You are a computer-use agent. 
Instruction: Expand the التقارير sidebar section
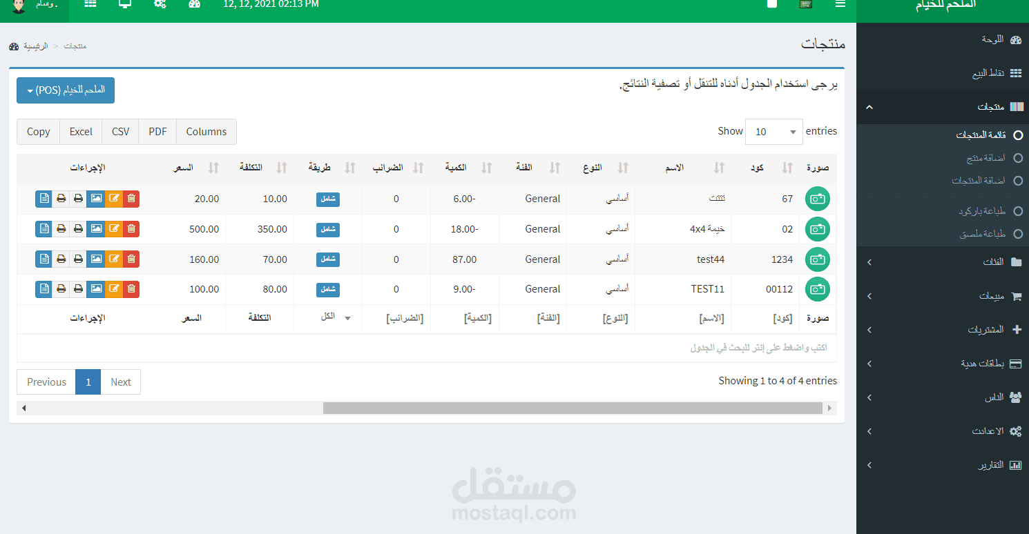tap(943, 465)
